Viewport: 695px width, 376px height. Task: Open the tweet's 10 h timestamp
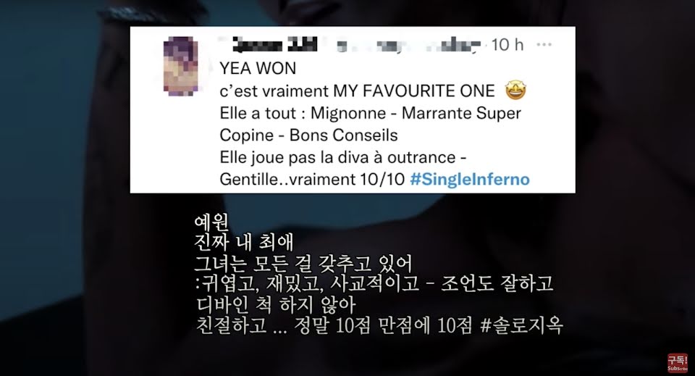tap(507, 44)
